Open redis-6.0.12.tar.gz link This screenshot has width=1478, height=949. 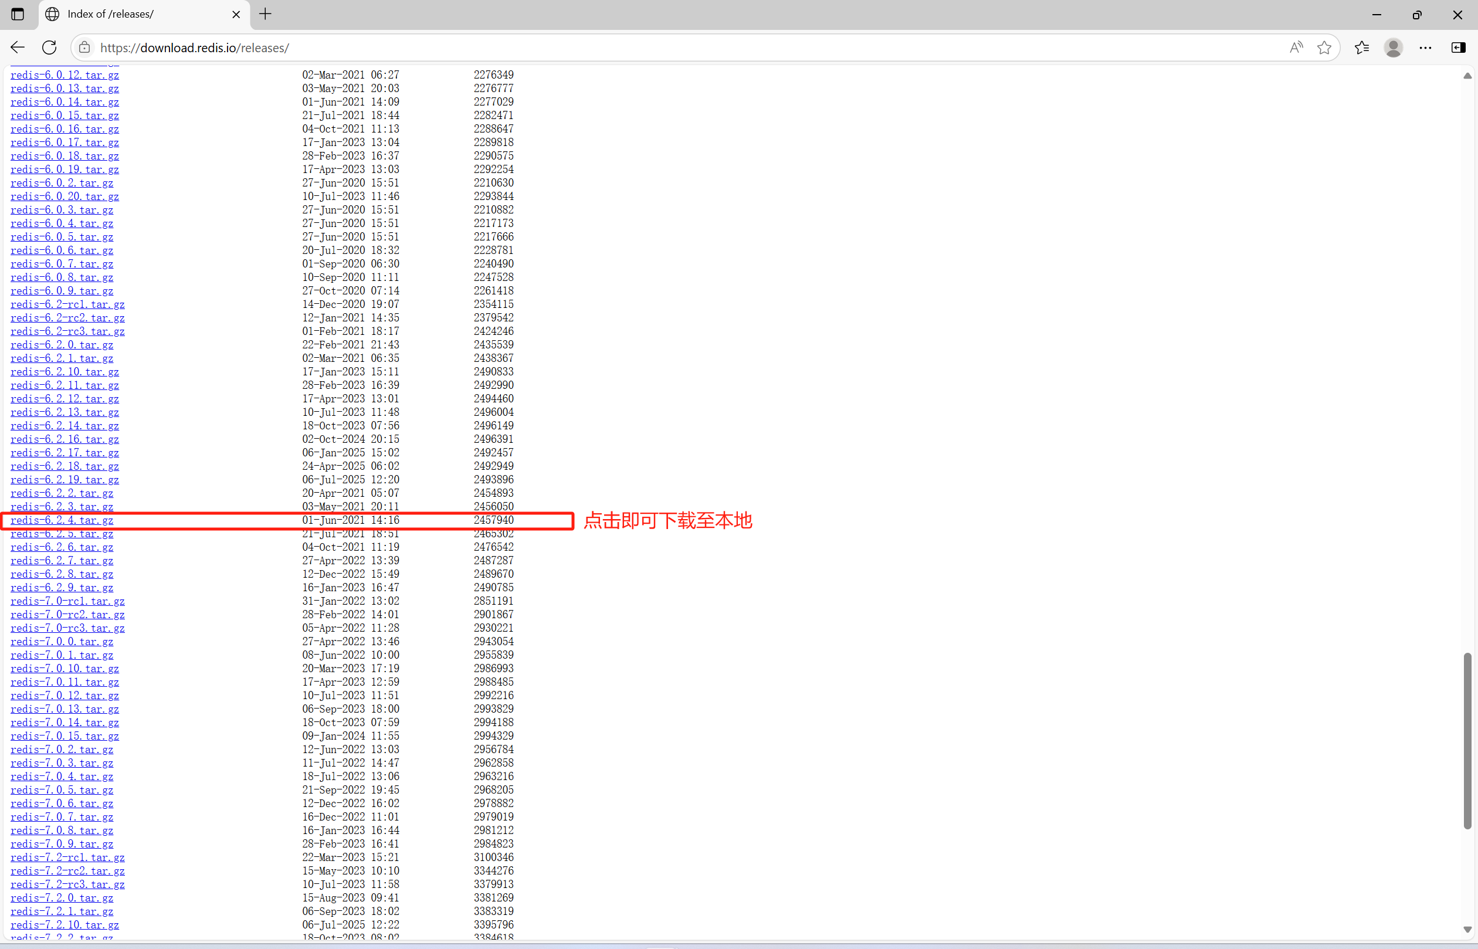[64, 74]
